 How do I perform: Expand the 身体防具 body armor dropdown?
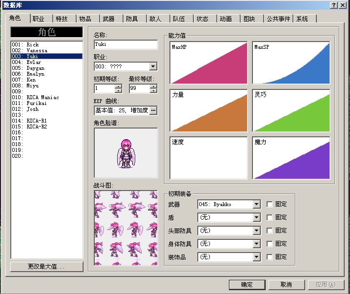tap(256, 244)
